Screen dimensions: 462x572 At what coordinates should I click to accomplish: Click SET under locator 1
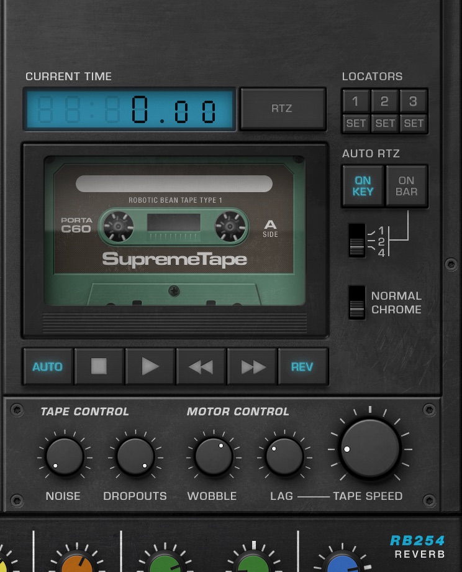pyautogui.click(x=356, y=123)
